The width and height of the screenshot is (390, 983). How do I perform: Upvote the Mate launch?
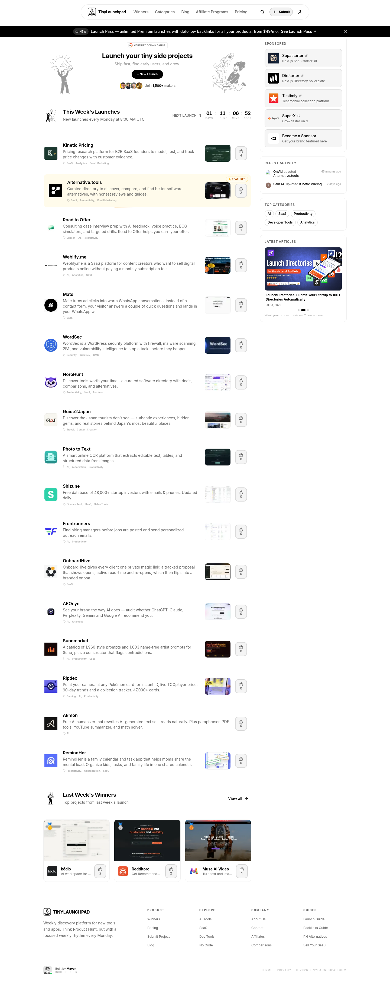coord(241,305)
